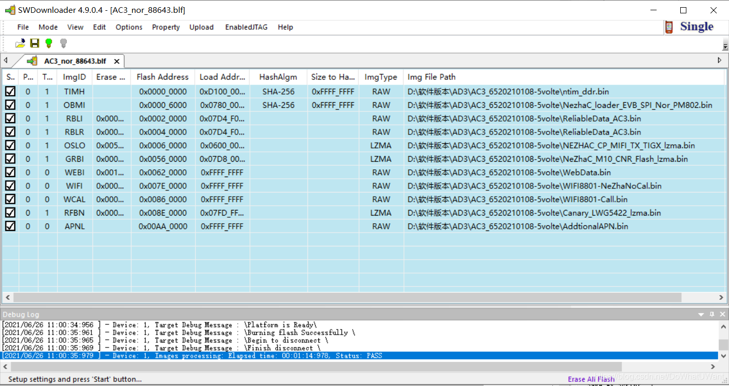
Task: Open file using the folder toolbar icon
Action: pos(20,44)
